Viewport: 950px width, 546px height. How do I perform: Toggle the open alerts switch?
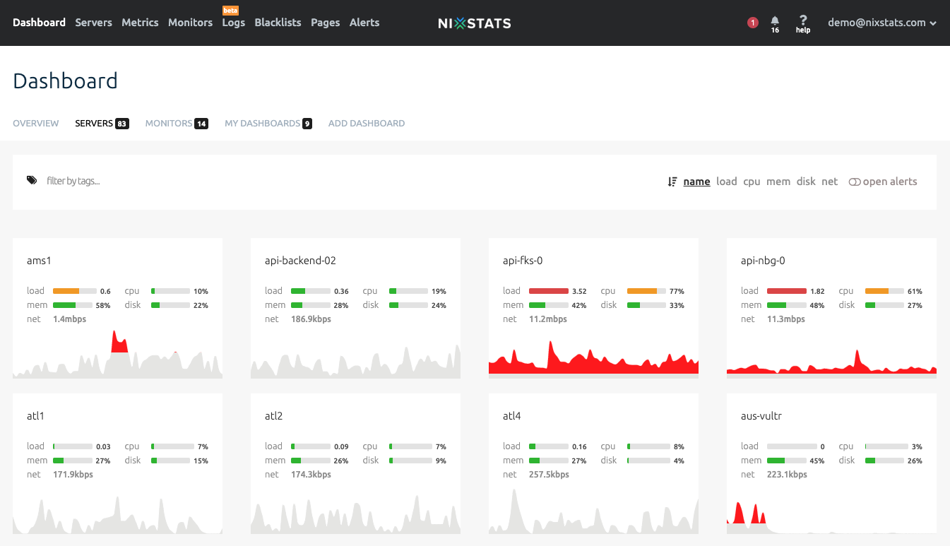click(855, 182)
